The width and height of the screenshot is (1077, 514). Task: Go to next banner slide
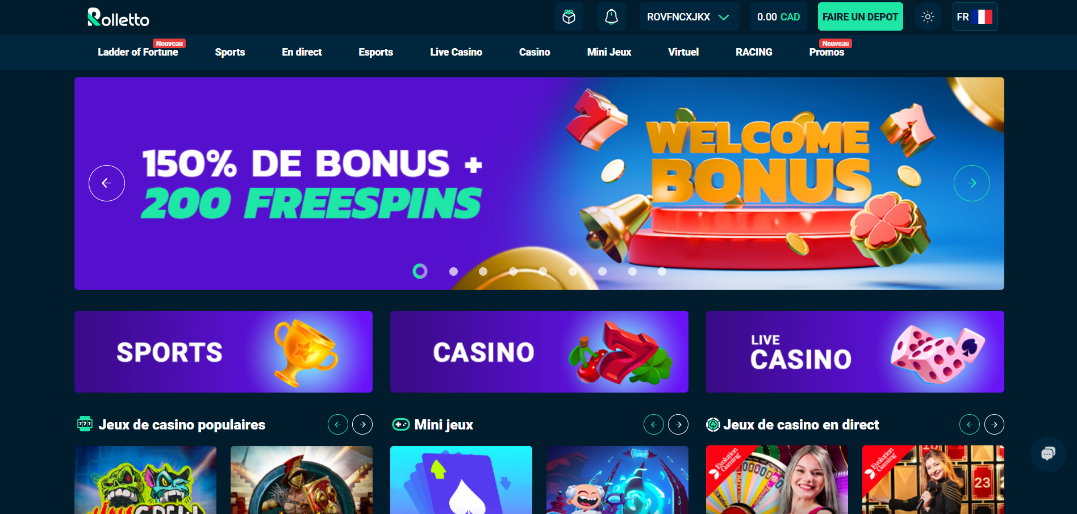pos(972,183)
